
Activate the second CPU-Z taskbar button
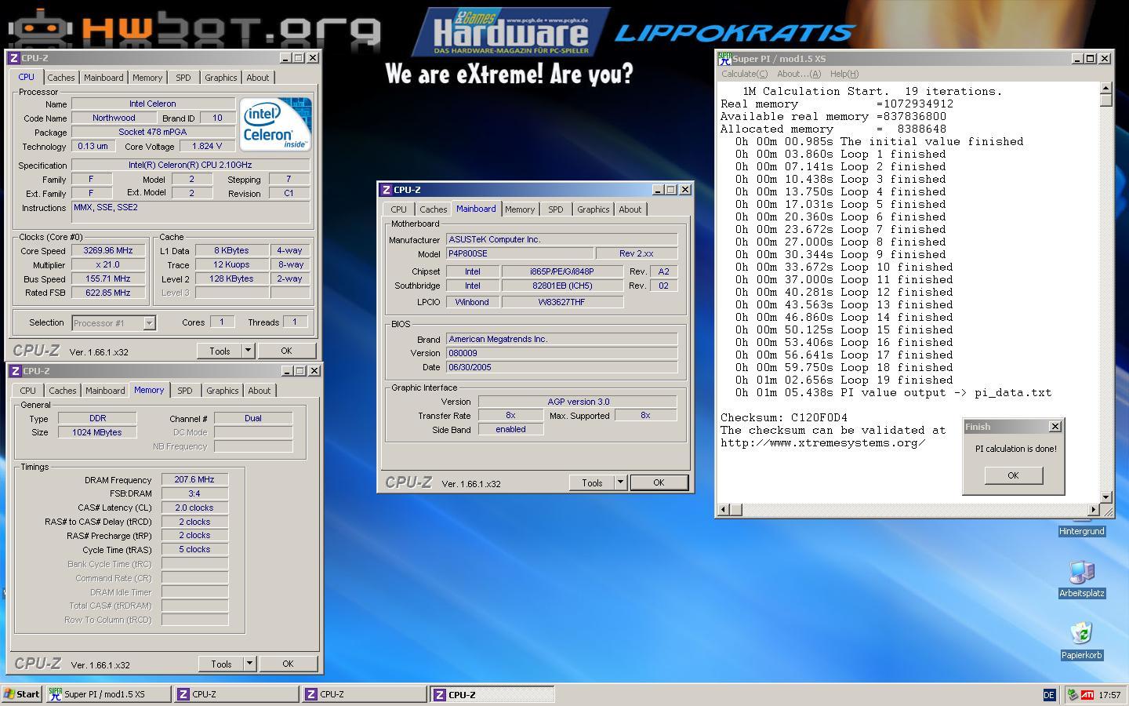[x=364, y=694]
